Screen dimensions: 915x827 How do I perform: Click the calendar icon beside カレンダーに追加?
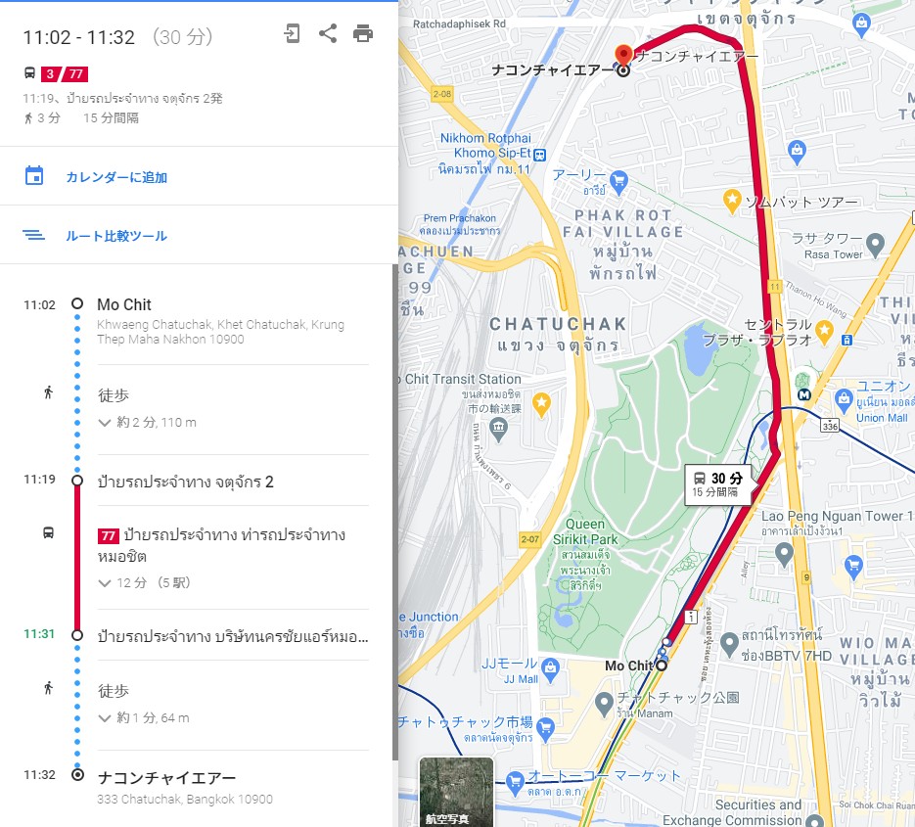point(34,175)
